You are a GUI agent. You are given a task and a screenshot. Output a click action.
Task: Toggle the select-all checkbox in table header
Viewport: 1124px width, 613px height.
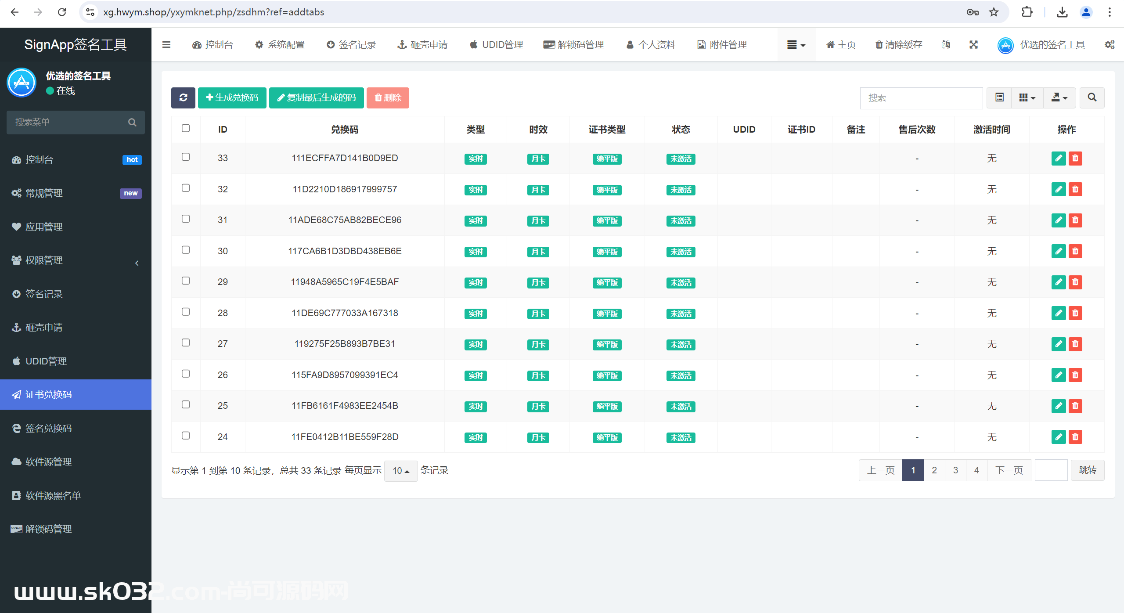click(x=186, y=128)
